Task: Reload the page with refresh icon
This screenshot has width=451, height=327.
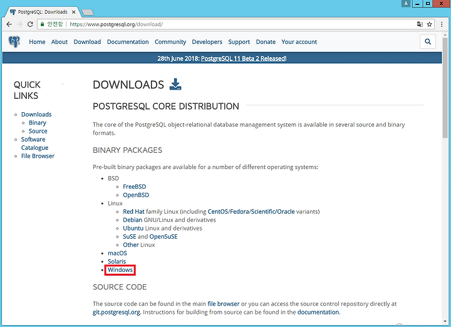Action: click(x=30, y=24)
